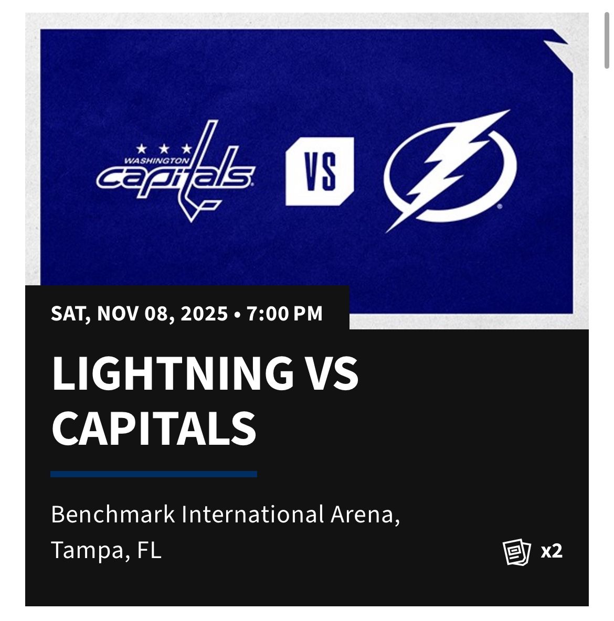Click the folded corner of the banner
The height and width of the screenshot is (621, 614).
(x=558, y=49)
